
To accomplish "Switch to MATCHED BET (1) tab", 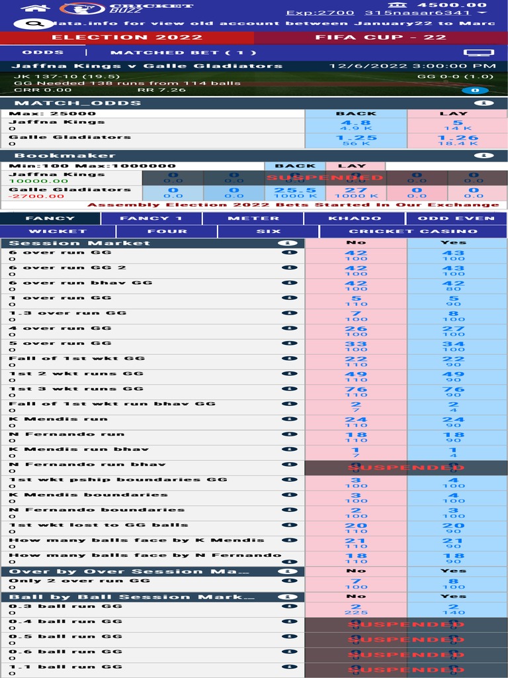I will (184, 53).
